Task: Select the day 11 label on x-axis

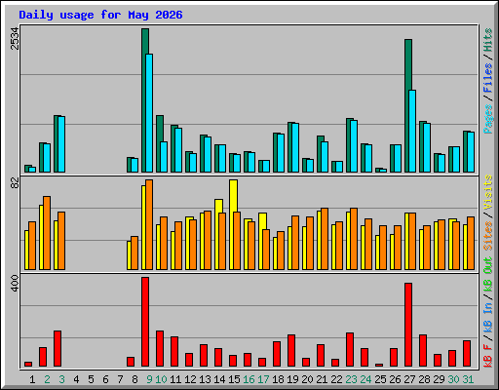Action: [175, 379]
